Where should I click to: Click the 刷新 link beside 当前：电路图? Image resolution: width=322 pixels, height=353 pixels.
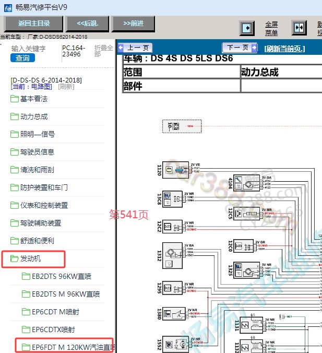(66, 87)
